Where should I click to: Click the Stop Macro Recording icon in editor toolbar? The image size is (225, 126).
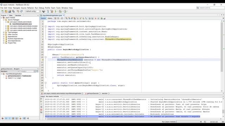98,18
